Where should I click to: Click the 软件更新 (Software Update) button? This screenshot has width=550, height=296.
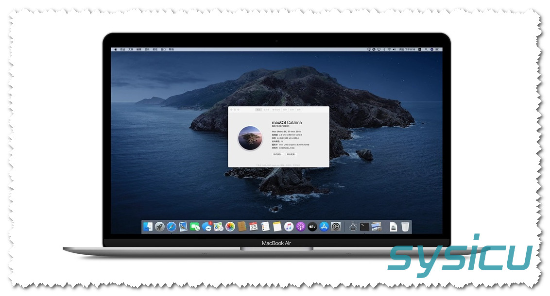tap(291, 154)
